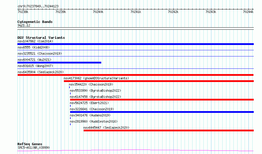Screen dimensions: 262x154
Task: Click the nsv831615 (Wong2007) label
Action: tap(35, 66)
